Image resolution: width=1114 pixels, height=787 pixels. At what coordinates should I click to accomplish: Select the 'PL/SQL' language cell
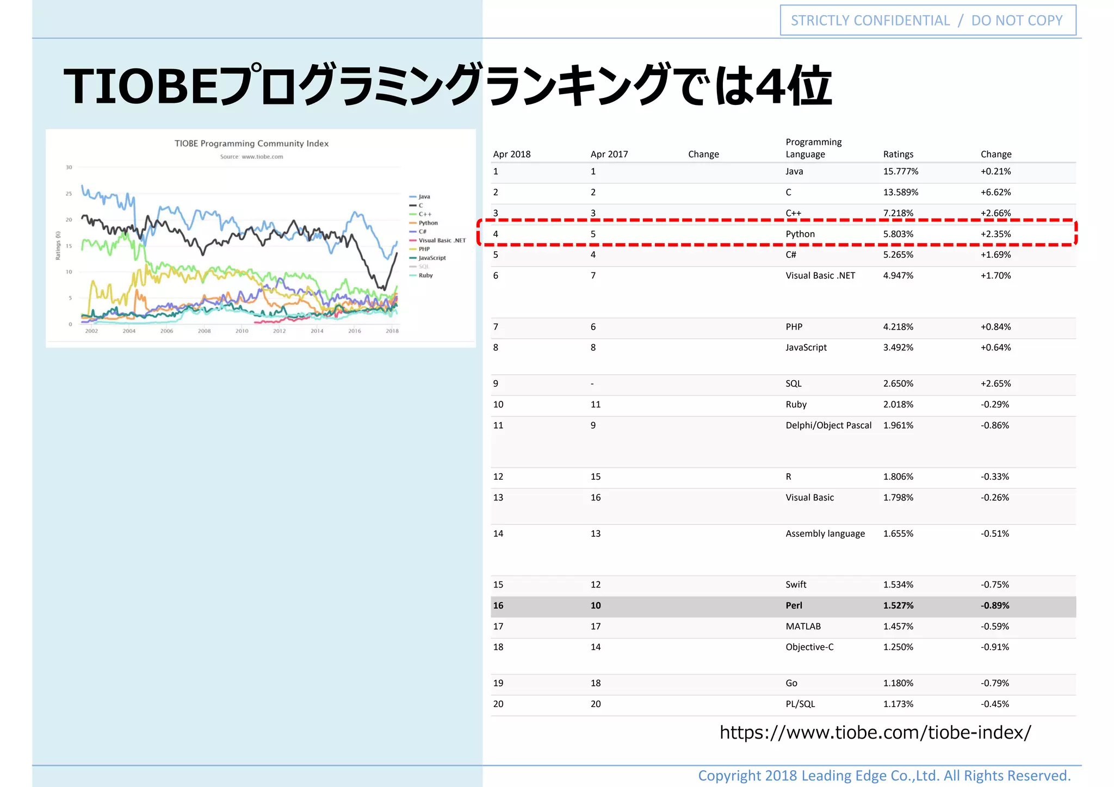click(x=800, y=704)
